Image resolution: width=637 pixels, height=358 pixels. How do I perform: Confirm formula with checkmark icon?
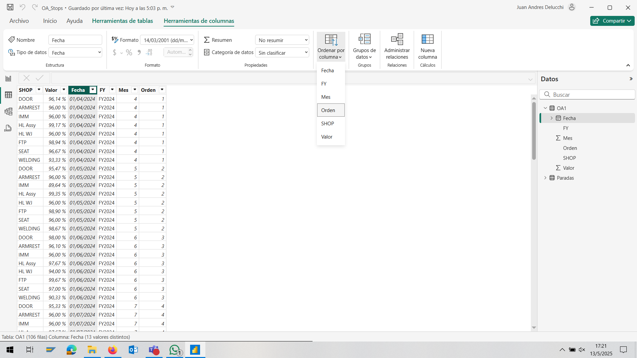pyautogui.click(x=40, y=78)
